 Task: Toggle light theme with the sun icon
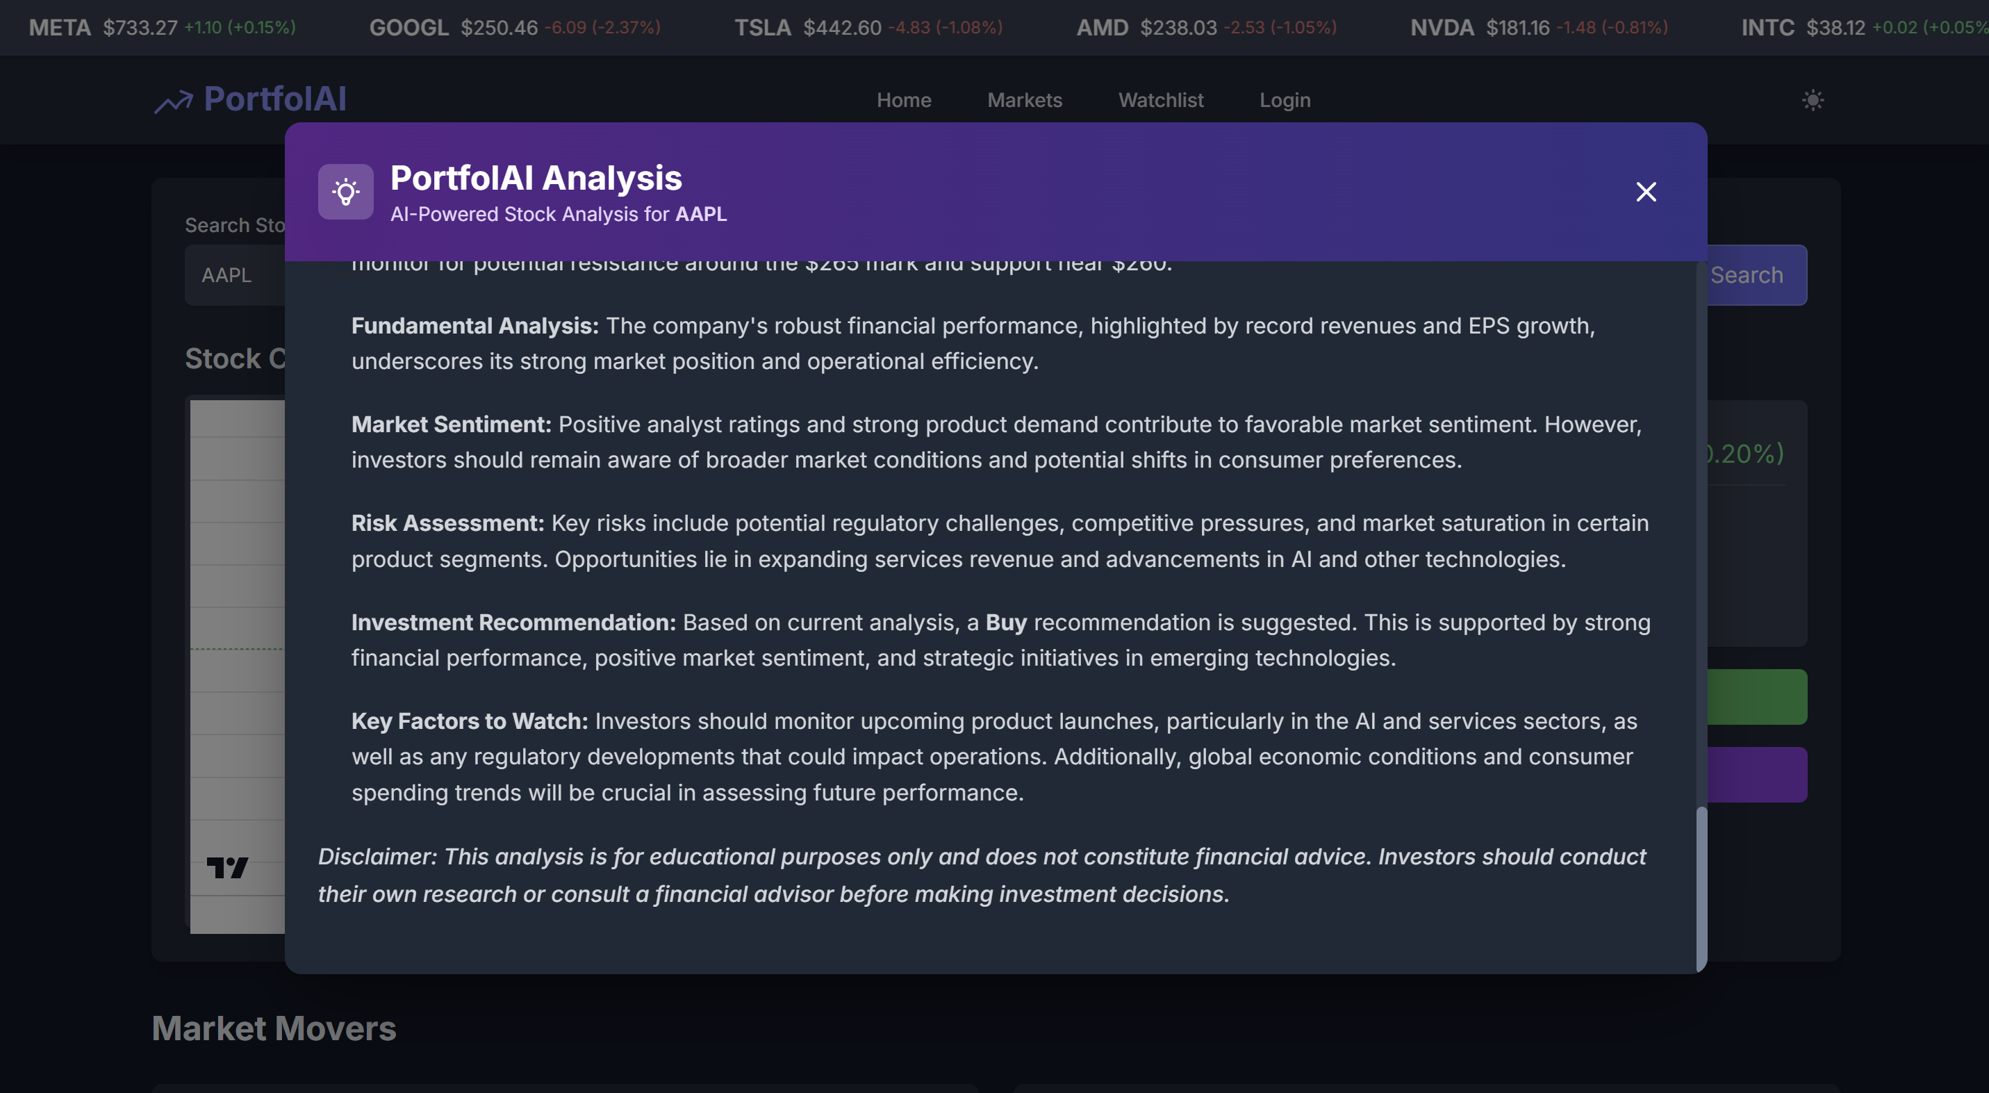click(1813, 99)
